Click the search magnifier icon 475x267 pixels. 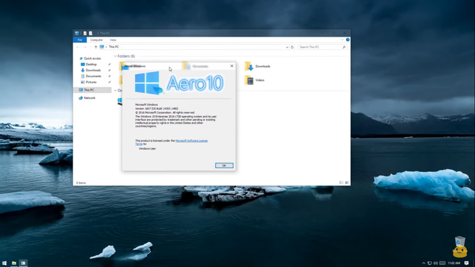tap(344, 47)
